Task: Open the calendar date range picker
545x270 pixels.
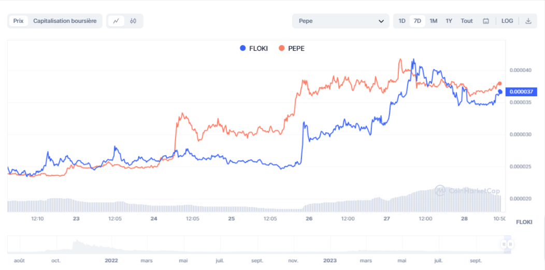Action: (486, 21)
